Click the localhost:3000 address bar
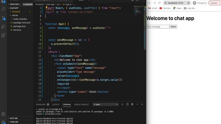This screenshot has width=221, height=124. point(176,3)
